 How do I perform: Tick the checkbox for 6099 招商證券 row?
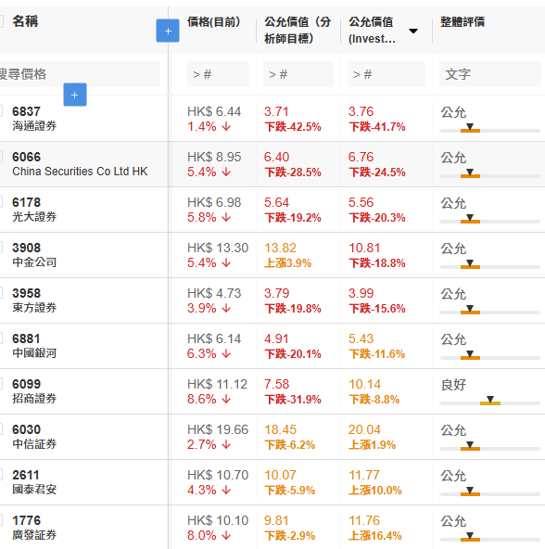click(x=1, y=384)
